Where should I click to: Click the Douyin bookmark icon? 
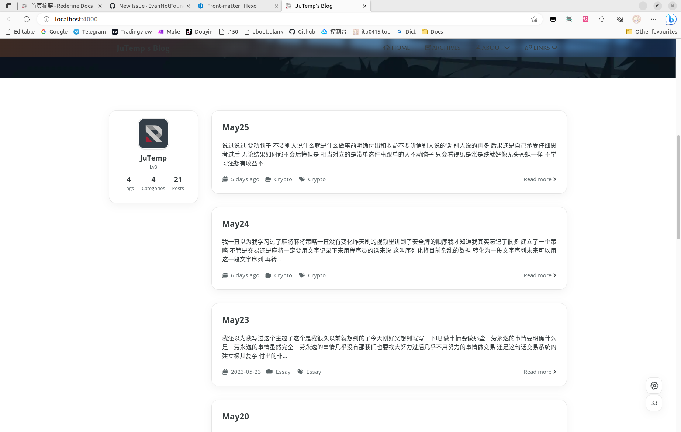point(189,32)
